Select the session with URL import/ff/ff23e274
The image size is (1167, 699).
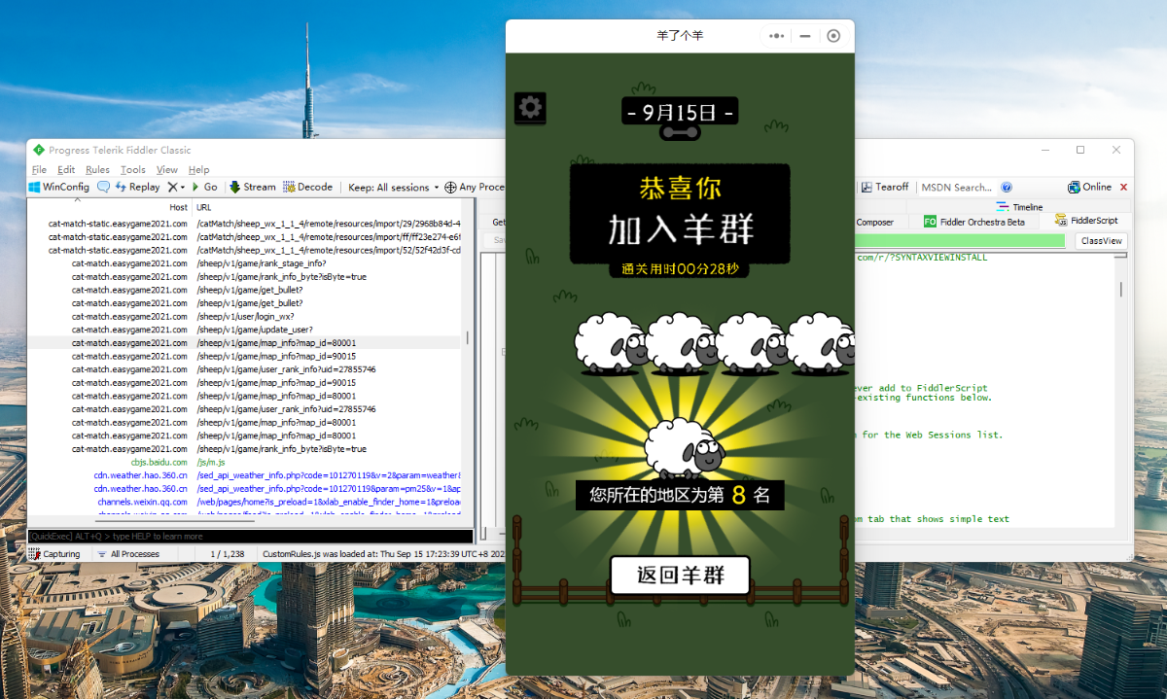[243, 237]
